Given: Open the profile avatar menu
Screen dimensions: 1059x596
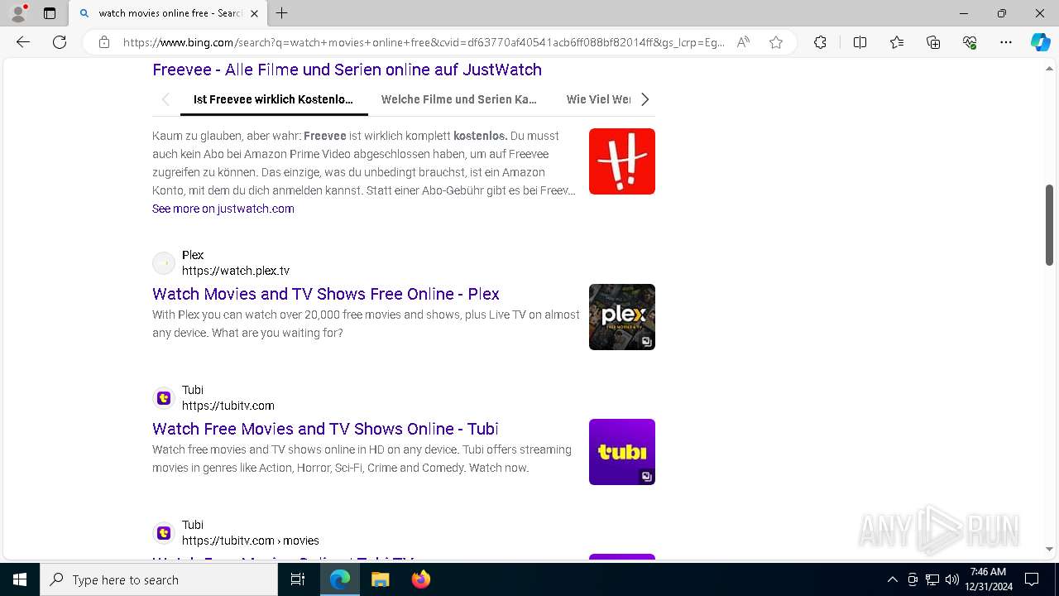Looking at the screenshot, I should [x=18, y=13].
